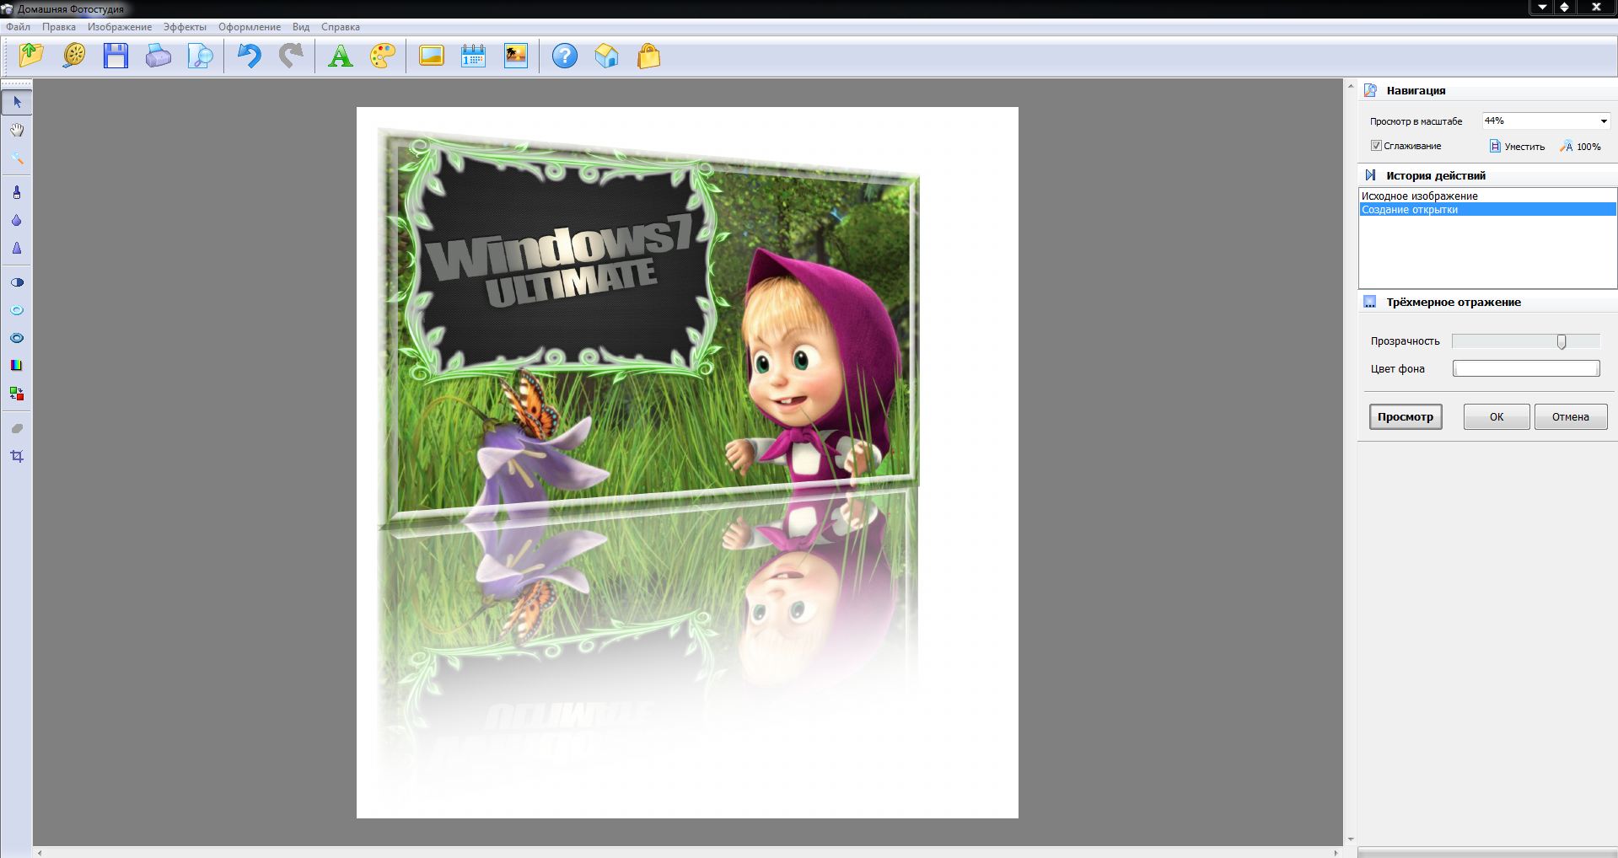The width and height of the screenshot is (1618, 858).
Task: Select the hand pan tool
Action: (17, 130)
